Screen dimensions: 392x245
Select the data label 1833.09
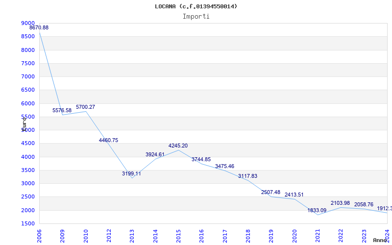pos(317,211)
